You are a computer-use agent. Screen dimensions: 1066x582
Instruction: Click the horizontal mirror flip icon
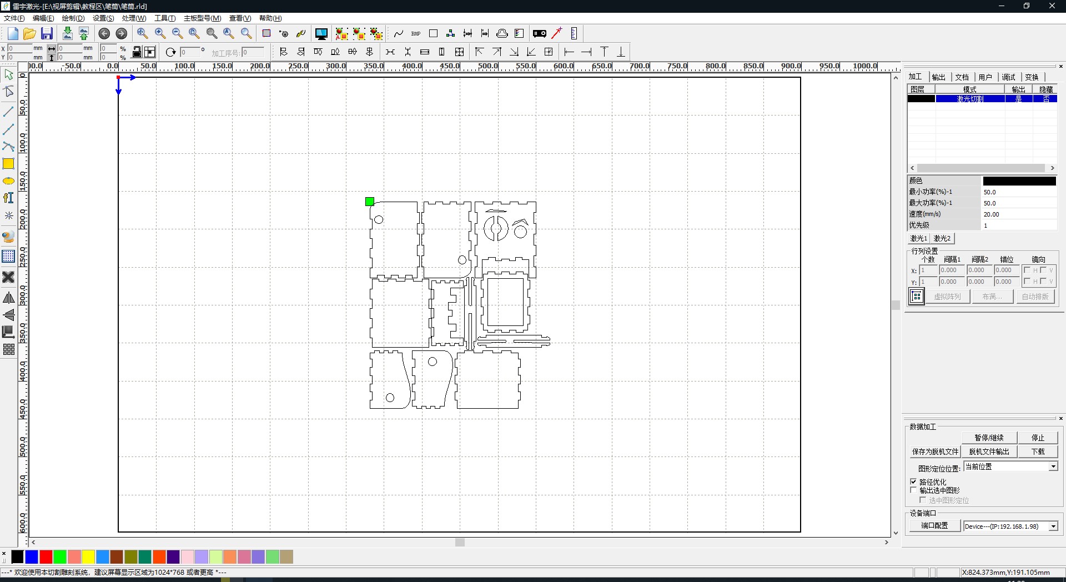pos(9,298)
